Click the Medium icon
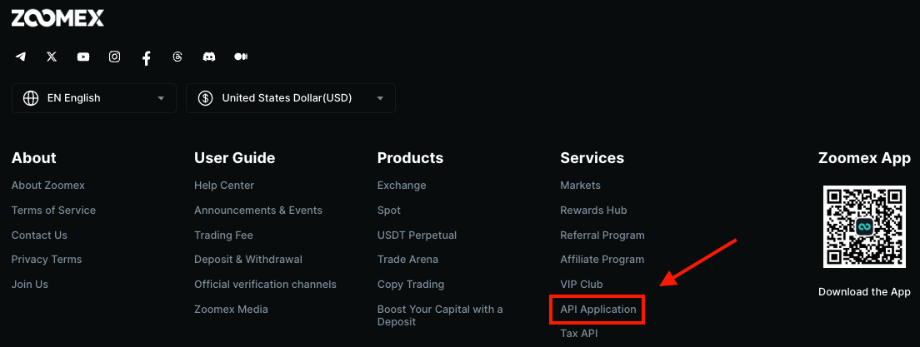The image size is (920, 347). pos(241,57)
